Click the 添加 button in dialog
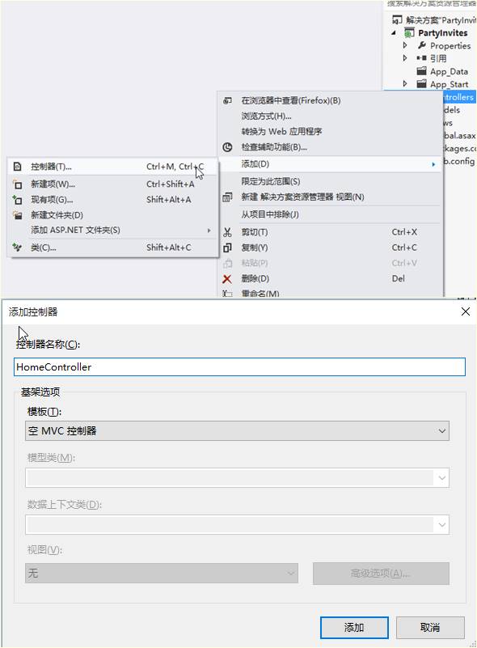The width and height of the screenshot is (477, 648). tap(354, 628)
